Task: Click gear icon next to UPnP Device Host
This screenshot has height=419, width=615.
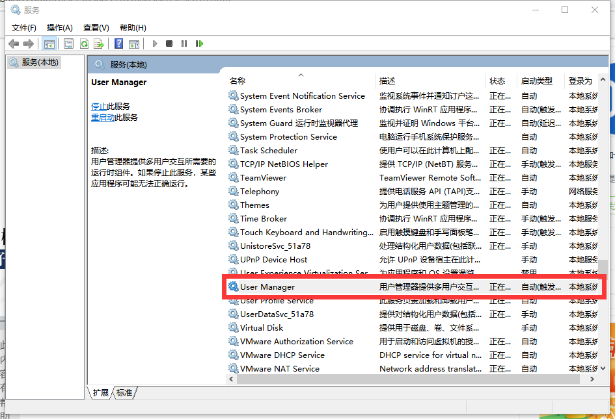Action: coord(234,259)
